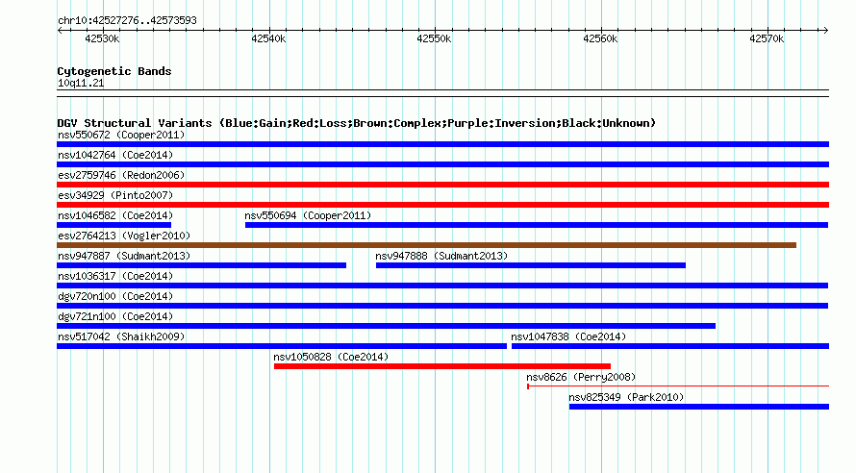Open the esv2764213 (Vogler2010) label
Image resolution: width=856 pixels, height=473 pixels.
(124, 236)
